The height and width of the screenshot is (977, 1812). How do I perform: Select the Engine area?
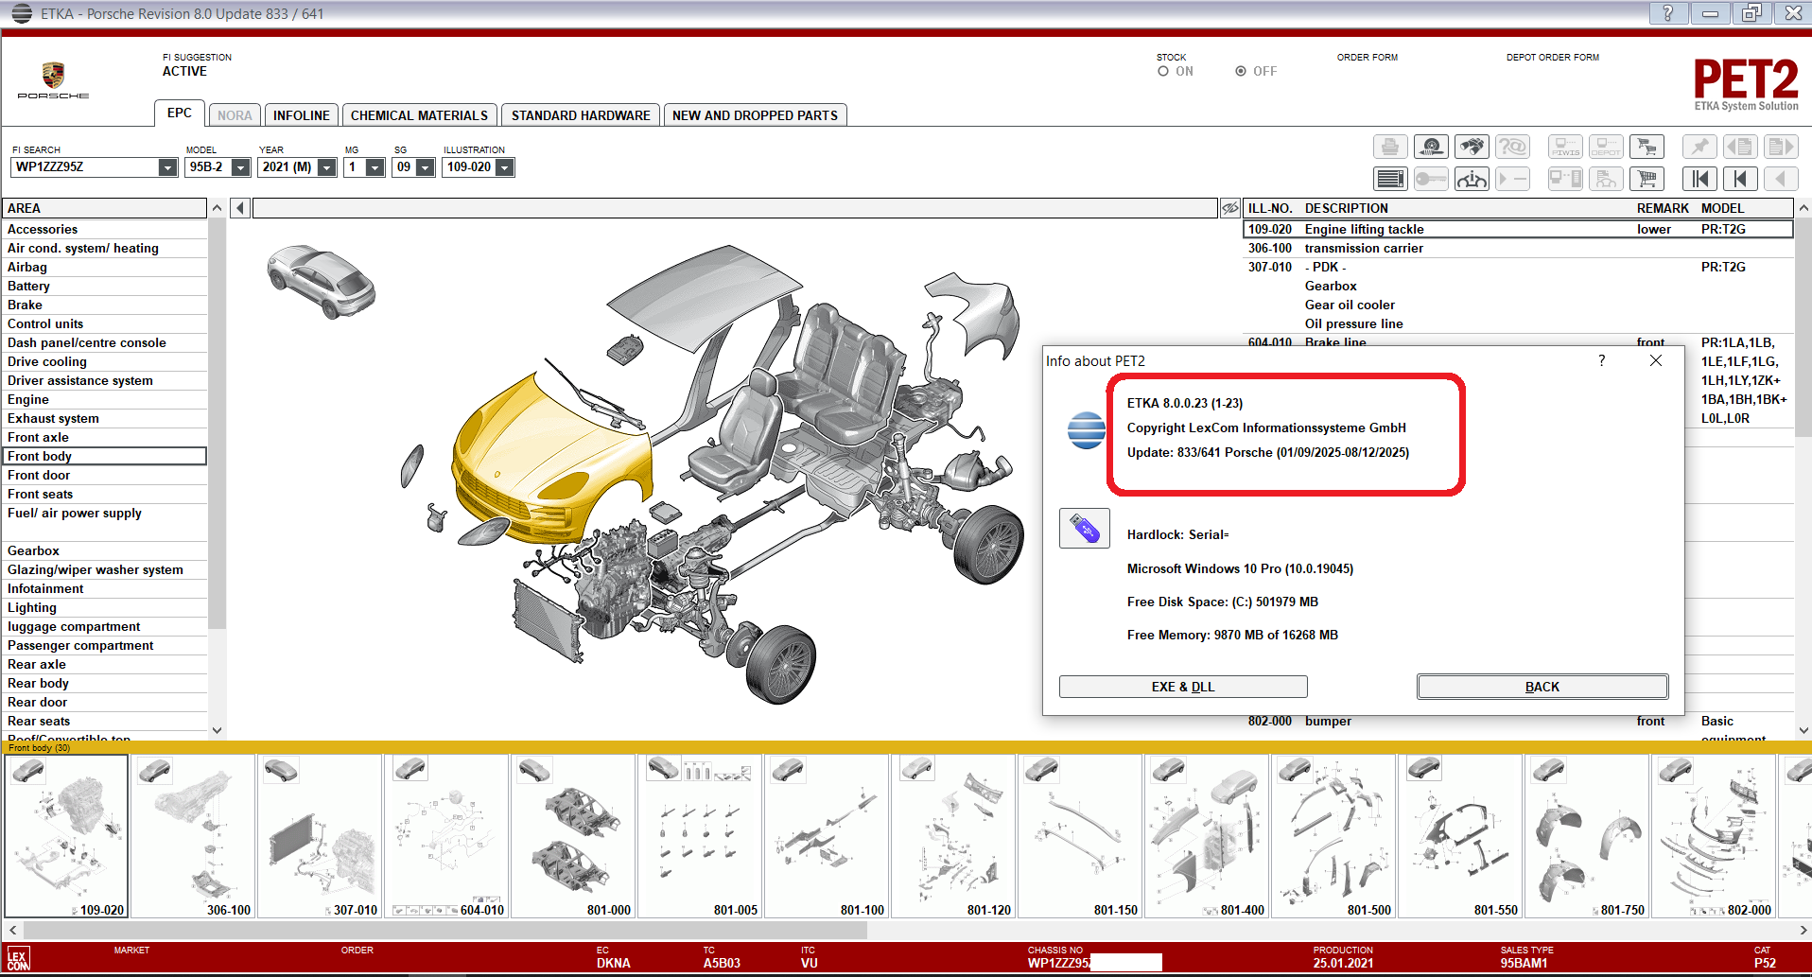pyautogui.click(x=104, y=399)
